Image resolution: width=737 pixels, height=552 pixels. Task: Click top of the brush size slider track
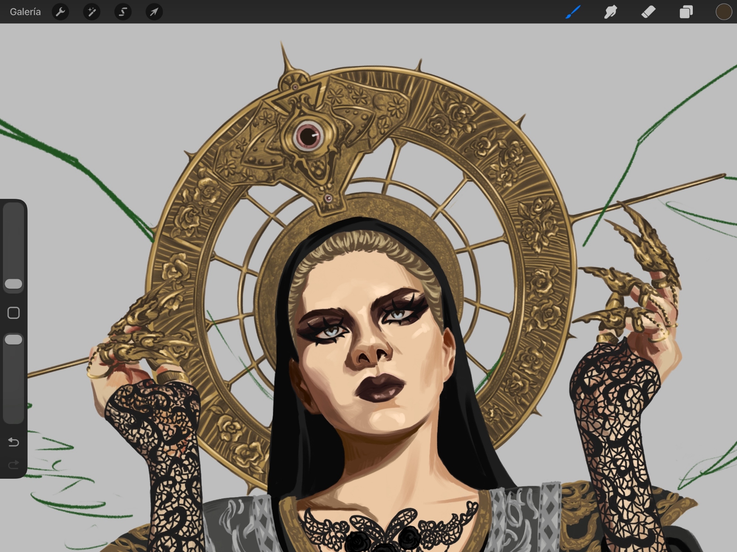click(14, 212)
